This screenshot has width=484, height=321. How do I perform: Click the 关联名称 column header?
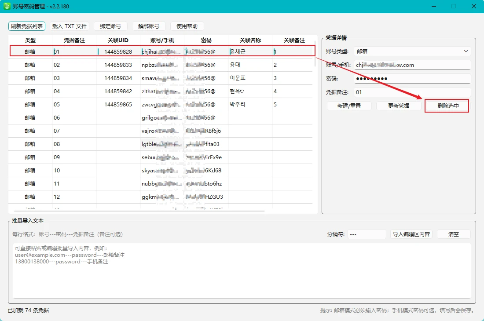[x=250, y=40]
